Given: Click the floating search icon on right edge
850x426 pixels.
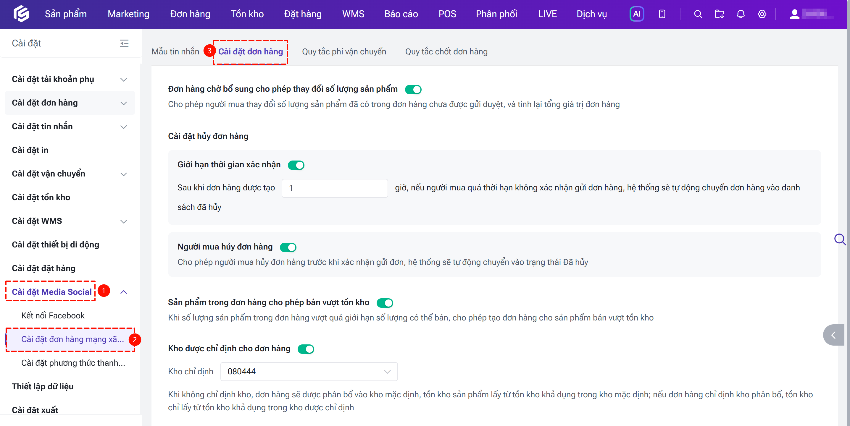Looking at the screenshot, I should 840,239.
